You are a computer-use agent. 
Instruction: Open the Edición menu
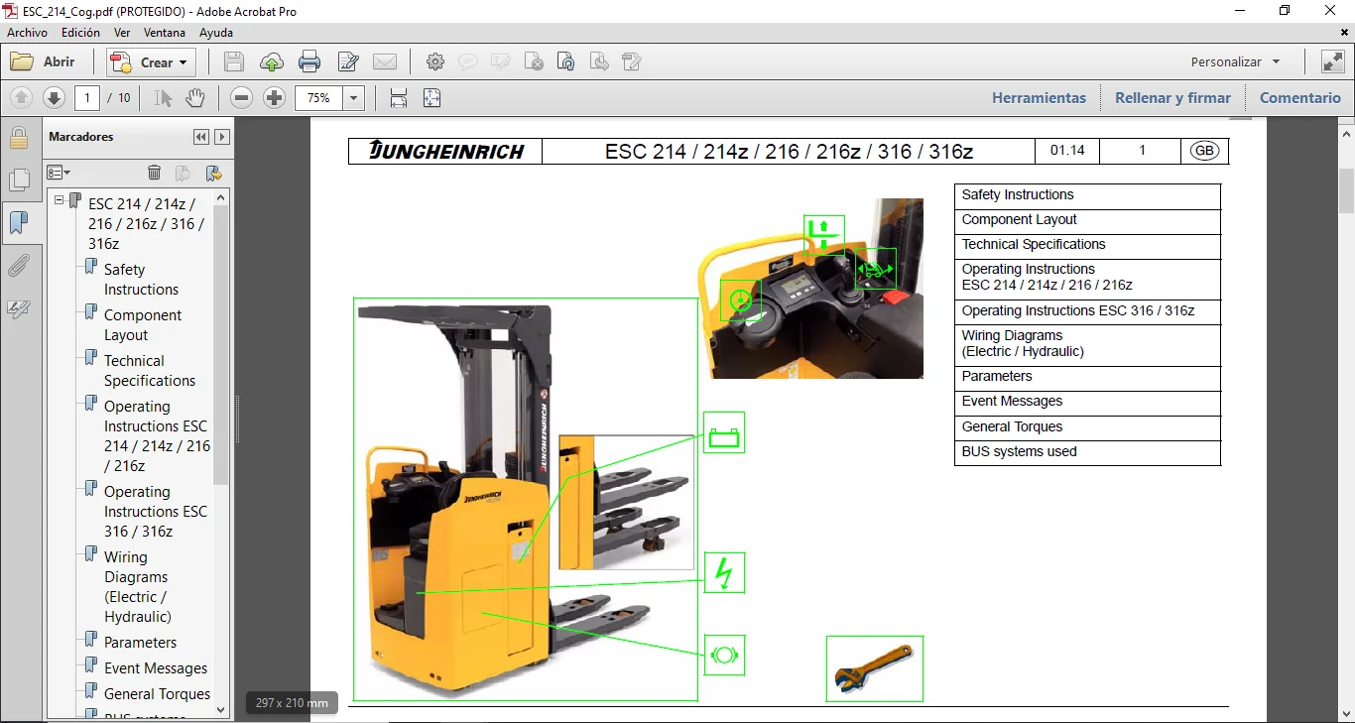coord(80,33)
